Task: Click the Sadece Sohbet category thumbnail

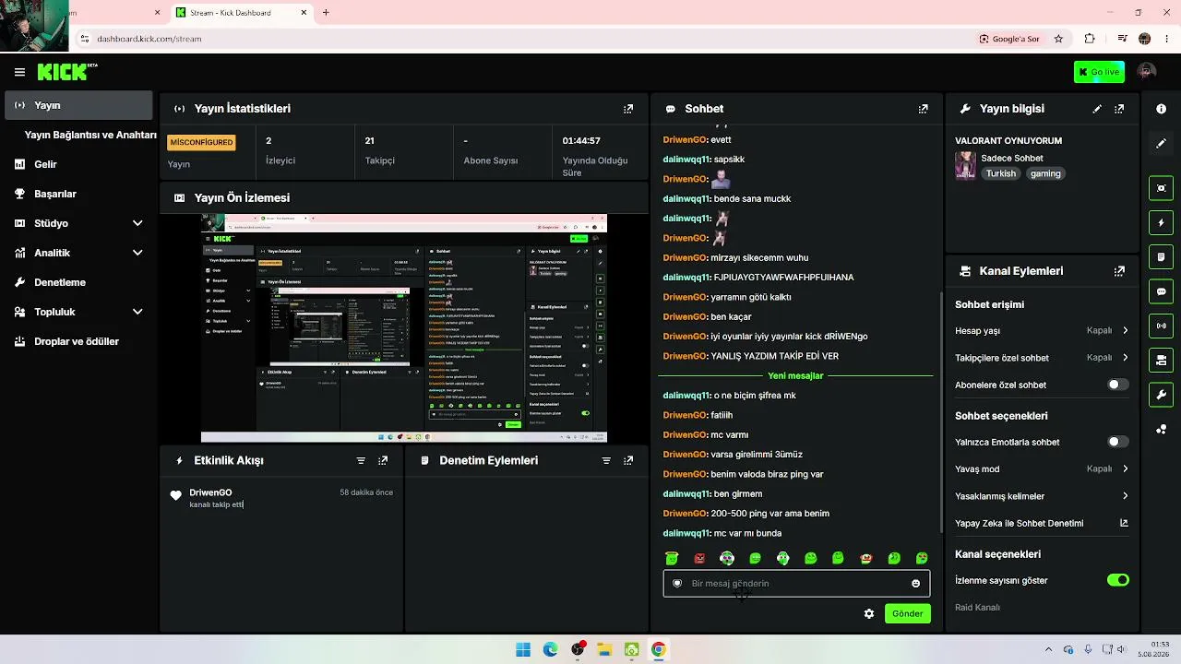Action: [965, 166]
